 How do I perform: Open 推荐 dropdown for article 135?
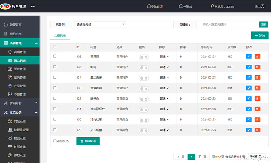click(164, 67)
